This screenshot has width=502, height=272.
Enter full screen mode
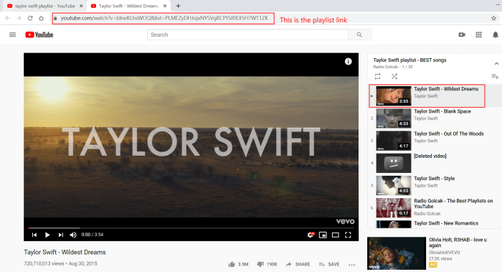(348, 235)
